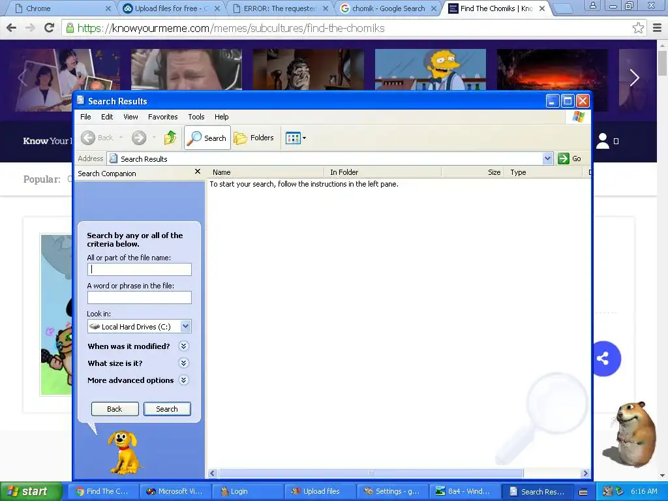The height and width of the screenshot is (501, 668).
Task: Switch to the ERROR: The requested tab
Action: click(279, 8)
